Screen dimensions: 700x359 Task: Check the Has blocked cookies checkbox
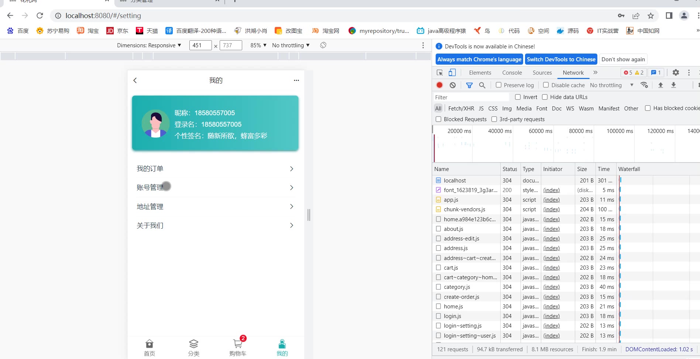[648, 108]
